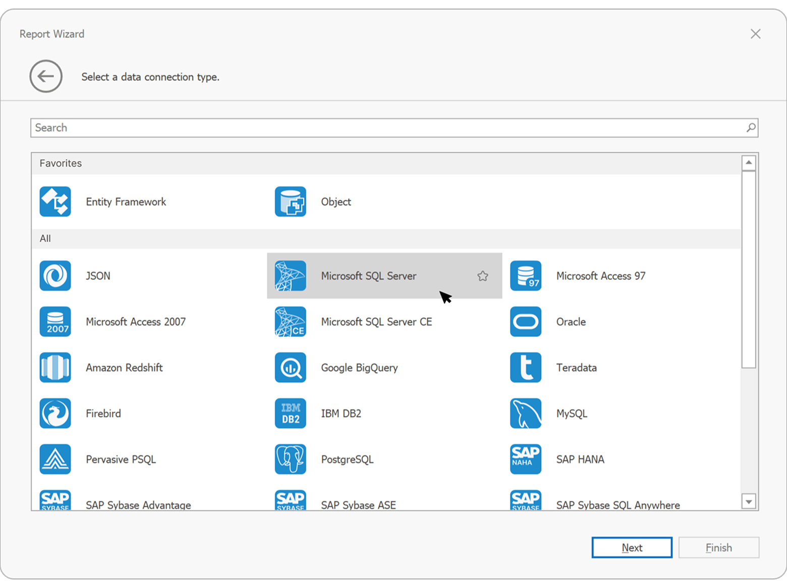This screenshot has width=787, height=585.
Task: Select the Teradata icon
Action: (x=526, y=368)
